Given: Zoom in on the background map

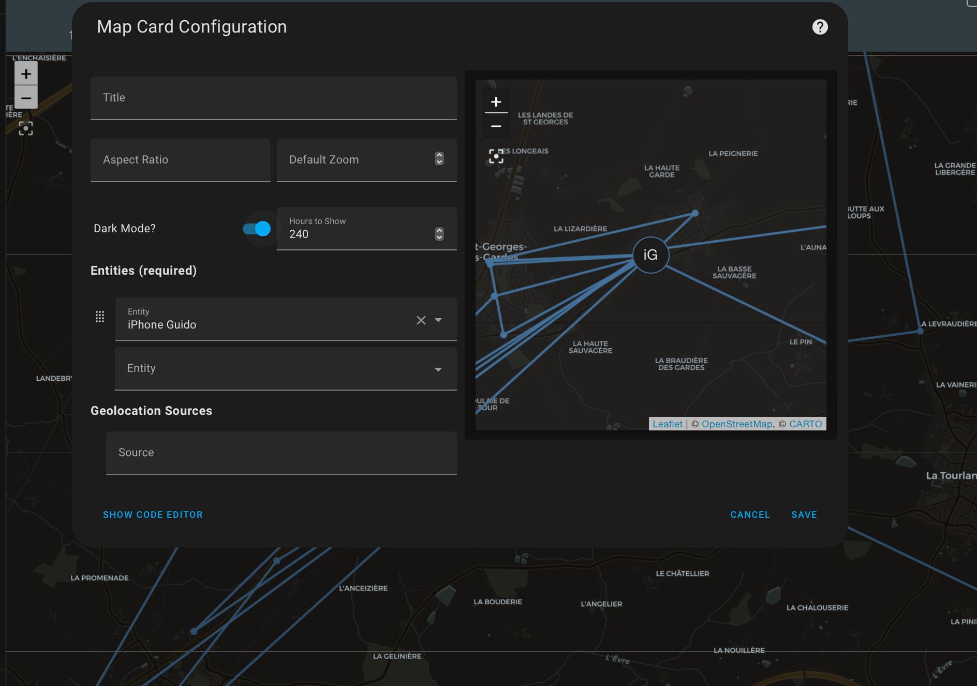Looking at the screenshot, I should click(x=25, y=73).
